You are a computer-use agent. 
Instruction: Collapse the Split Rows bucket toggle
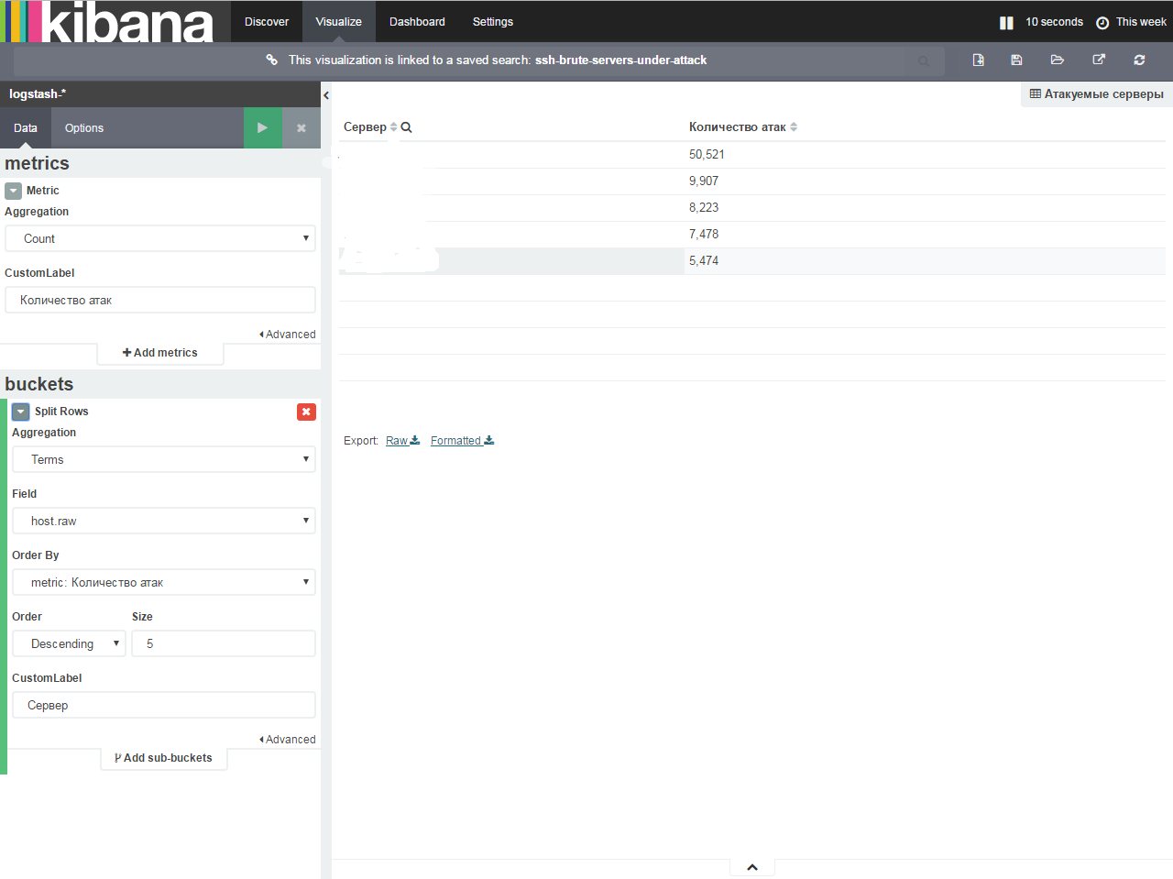tap(20, 412)
